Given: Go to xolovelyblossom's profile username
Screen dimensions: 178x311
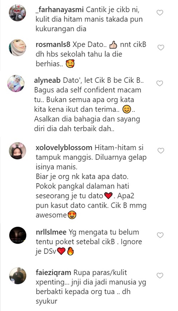Looking at the screenshot, I should coord(64,148).
